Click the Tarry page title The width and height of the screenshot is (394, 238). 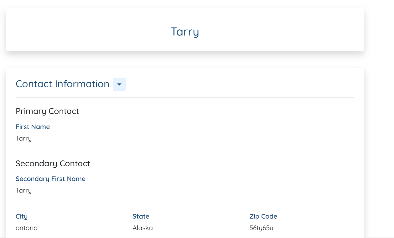coord(185,32)
